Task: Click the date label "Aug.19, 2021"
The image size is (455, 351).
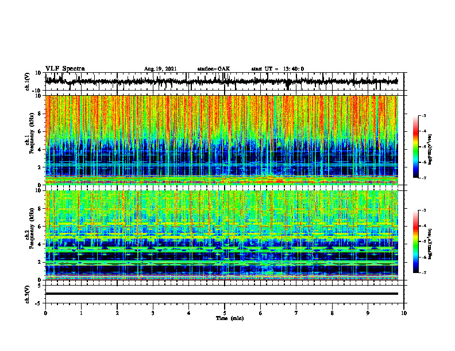Action: (x=160, y=69)
